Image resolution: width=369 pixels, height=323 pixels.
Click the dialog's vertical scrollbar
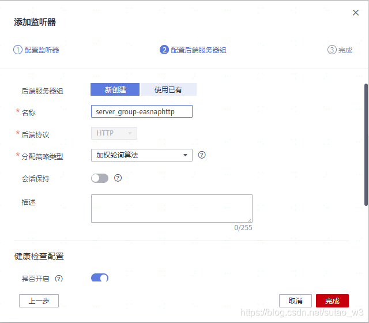(x=366, y=145)
